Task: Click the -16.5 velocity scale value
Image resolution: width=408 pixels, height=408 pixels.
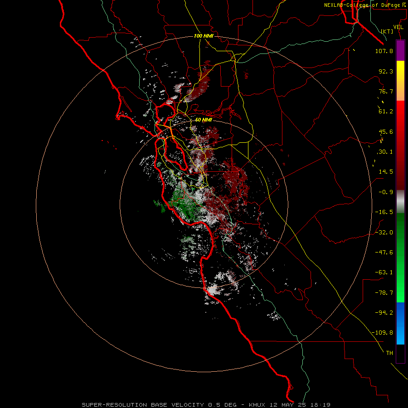Action: [384, 212]
